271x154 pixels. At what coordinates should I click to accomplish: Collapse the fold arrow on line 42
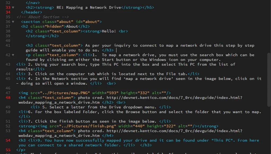13,55
